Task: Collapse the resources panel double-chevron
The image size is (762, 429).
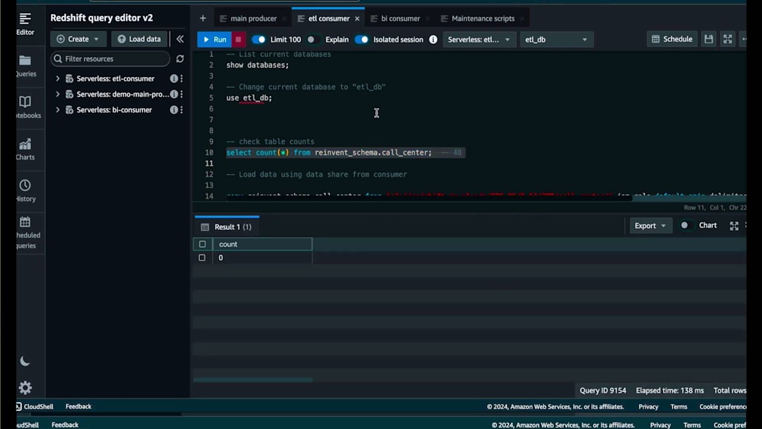Action: click(x=180, y=39)
